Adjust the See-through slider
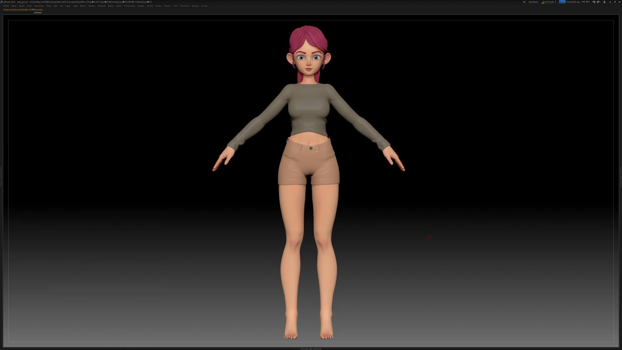The width and height of the screenshot is (622, 350). [x=547, y=2]
